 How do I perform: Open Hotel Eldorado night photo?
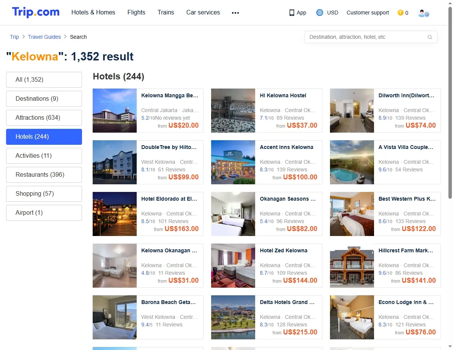click(x=115, y=214)
